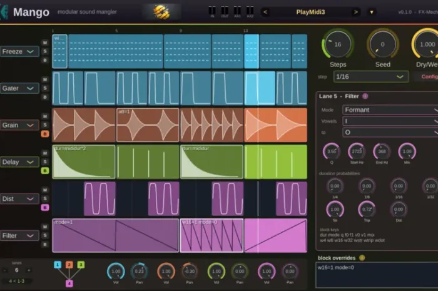Open the Delay lane effect dropdown
The image size is (438, 291).
click(19, 162)
